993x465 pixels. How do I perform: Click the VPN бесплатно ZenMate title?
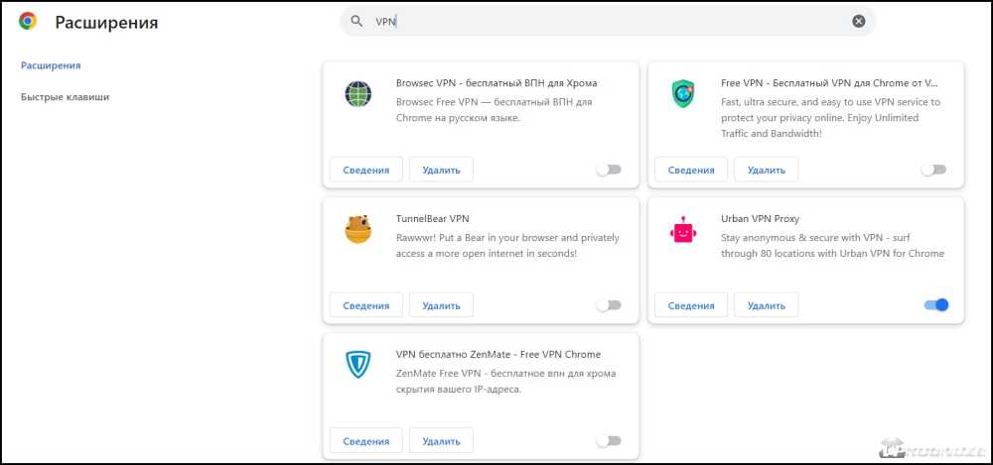tap(497, 354)
